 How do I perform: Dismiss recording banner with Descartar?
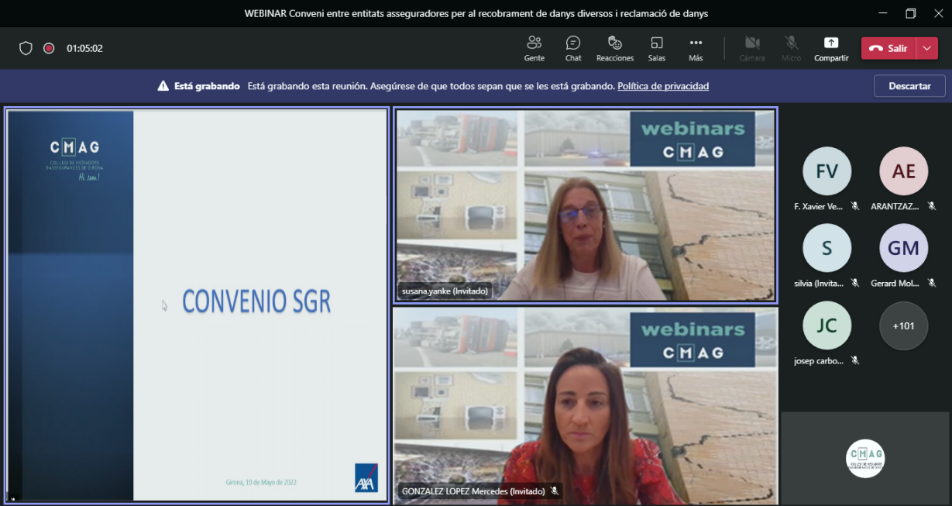[909, 86]
